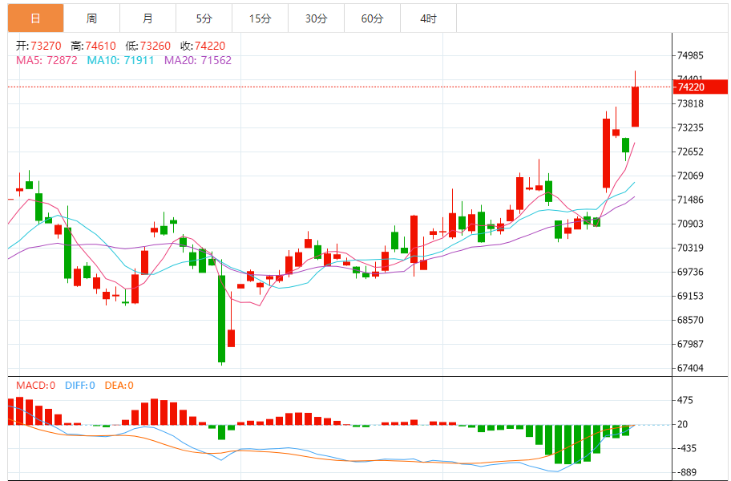Click the 72069 price axis label

pyautogui.click(x=690, y=176)
